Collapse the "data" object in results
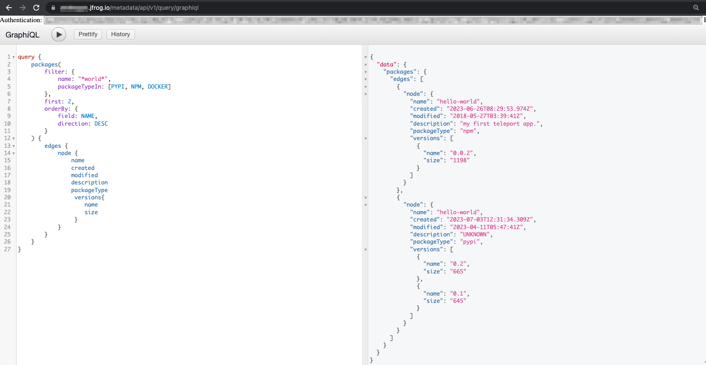The width and height of the screenshot is (706, 365). [365, 65]
